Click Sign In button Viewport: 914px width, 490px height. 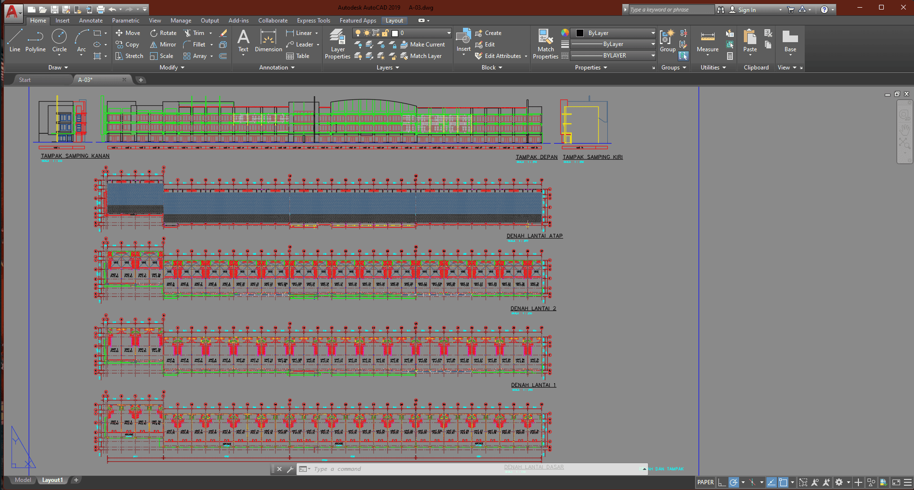(x=746, y=10)
